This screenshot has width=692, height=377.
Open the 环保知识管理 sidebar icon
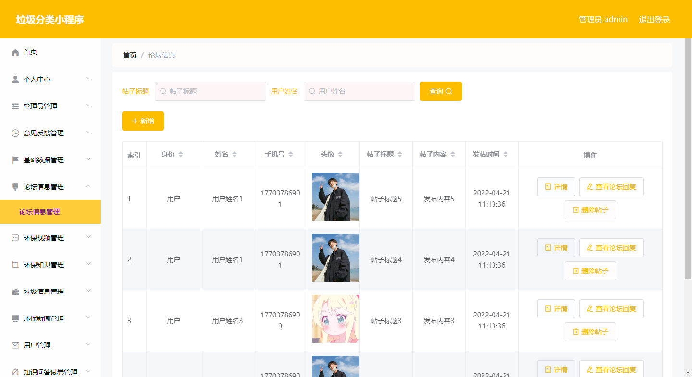(15, 264)
